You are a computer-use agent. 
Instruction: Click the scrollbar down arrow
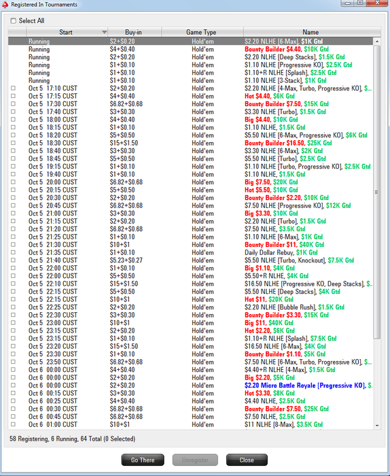click(x=377, y=426)
